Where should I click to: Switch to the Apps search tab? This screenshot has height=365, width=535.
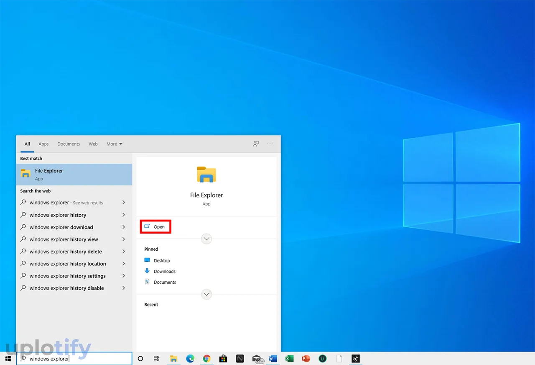click(x=43, y=144)
